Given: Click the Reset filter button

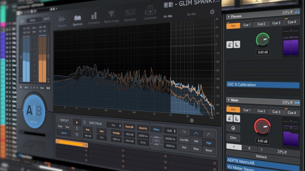Looking at the screenshot, I should [x=209, y=150].
